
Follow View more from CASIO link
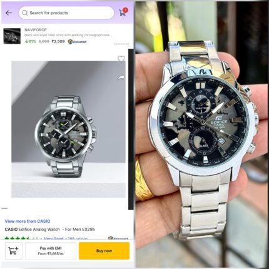click(x=28, y=221)
